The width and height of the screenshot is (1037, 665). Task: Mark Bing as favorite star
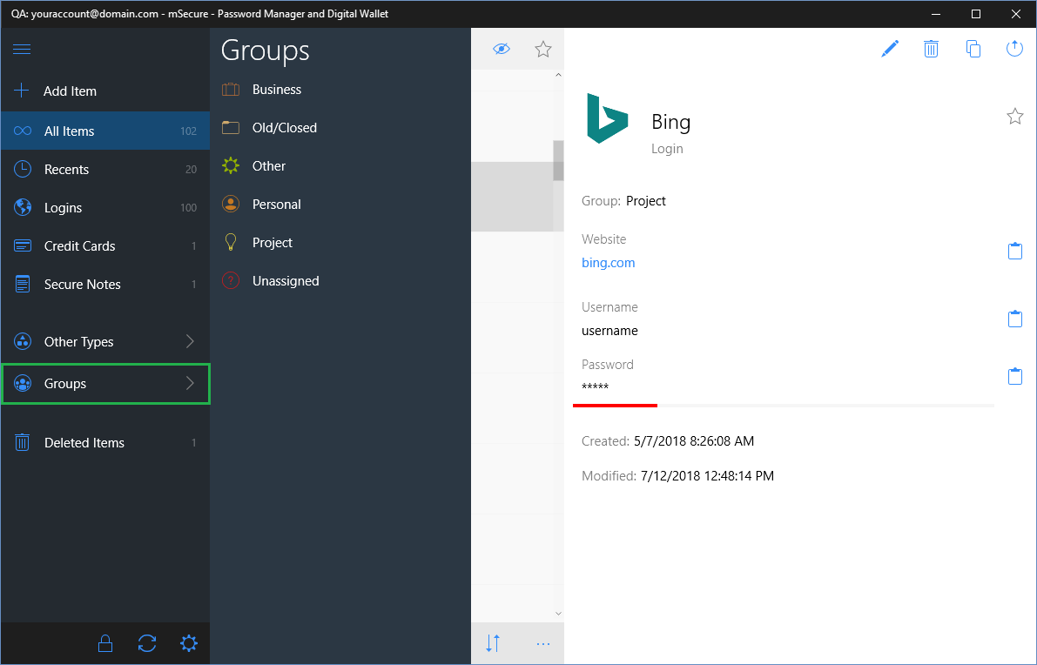point(1015,117)
